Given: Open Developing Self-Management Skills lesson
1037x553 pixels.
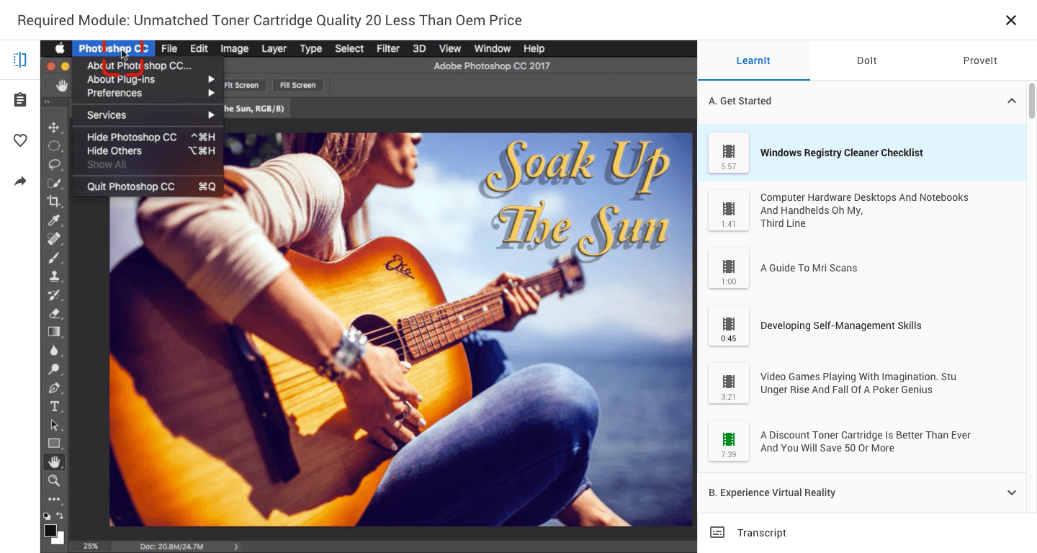Looking at the screenshot, I should tap(862, 325).
